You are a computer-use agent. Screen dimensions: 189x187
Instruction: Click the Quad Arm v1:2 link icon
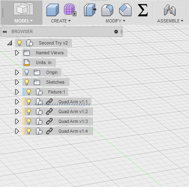pos(49,111)
